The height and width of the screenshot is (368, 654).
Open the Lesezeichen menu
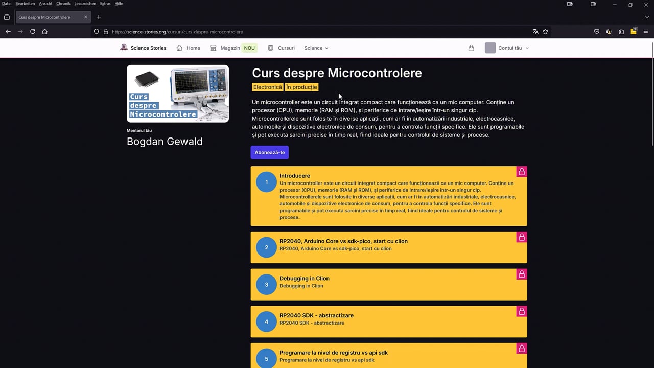pos(85,4)
